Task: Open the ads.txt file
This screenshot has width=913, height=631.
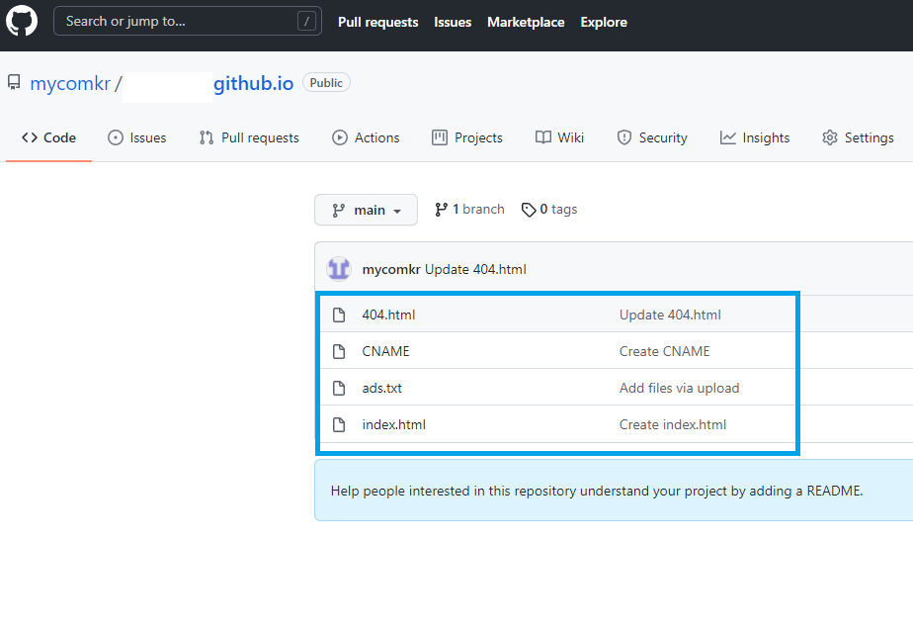Action: tap(382, 388)
